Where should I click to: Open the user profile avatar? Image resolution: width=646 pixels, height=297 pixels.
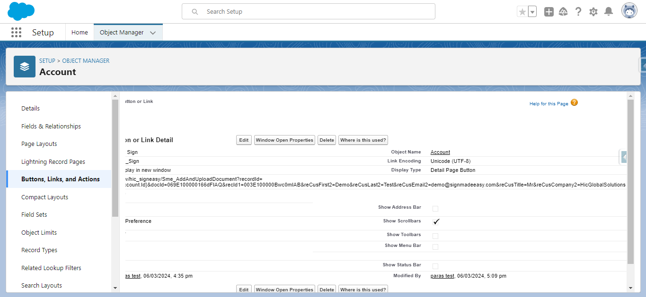pos(629,11)
